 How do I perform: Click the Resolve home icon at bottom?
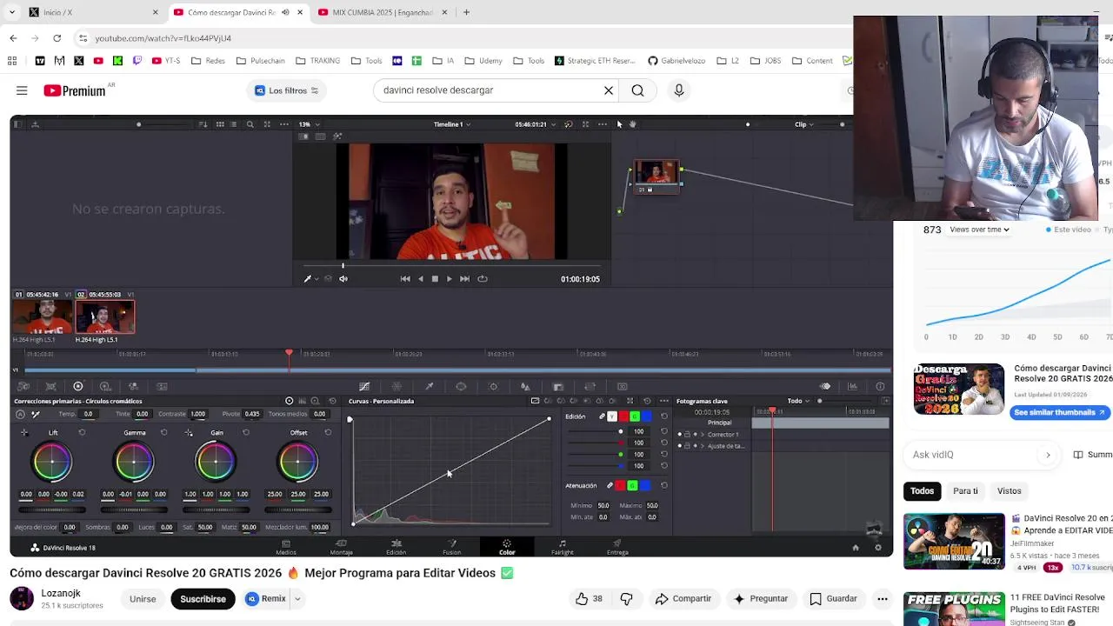(x=856, y=548)
